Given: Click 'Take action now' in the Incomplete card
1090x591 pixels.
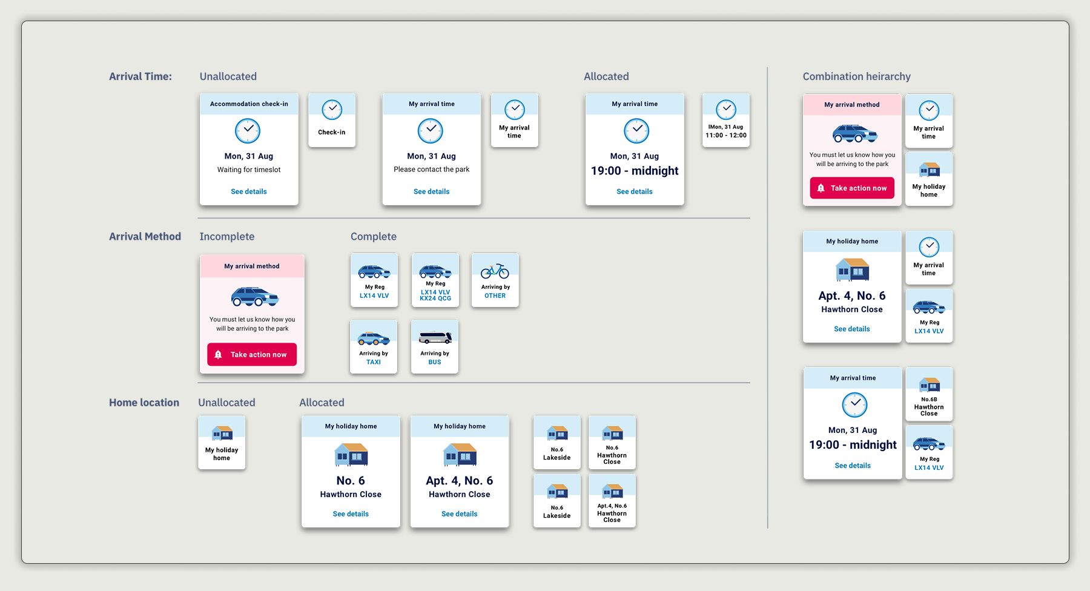Looking at the screenshot, I should pos(252,354).
